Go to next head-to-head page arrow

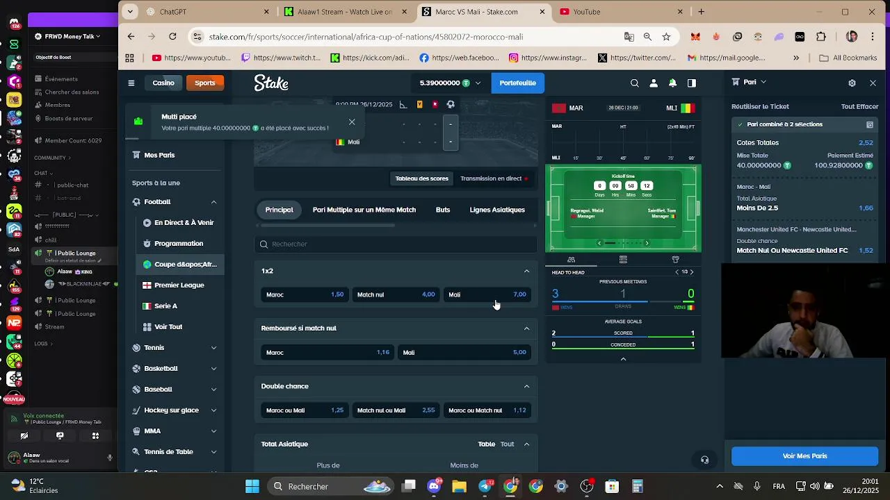point(691,272)
